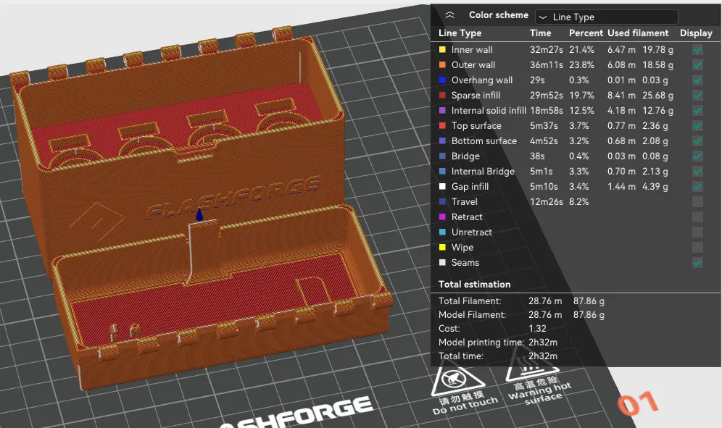Enable Travel moves display checkbox

click(697, 201)
